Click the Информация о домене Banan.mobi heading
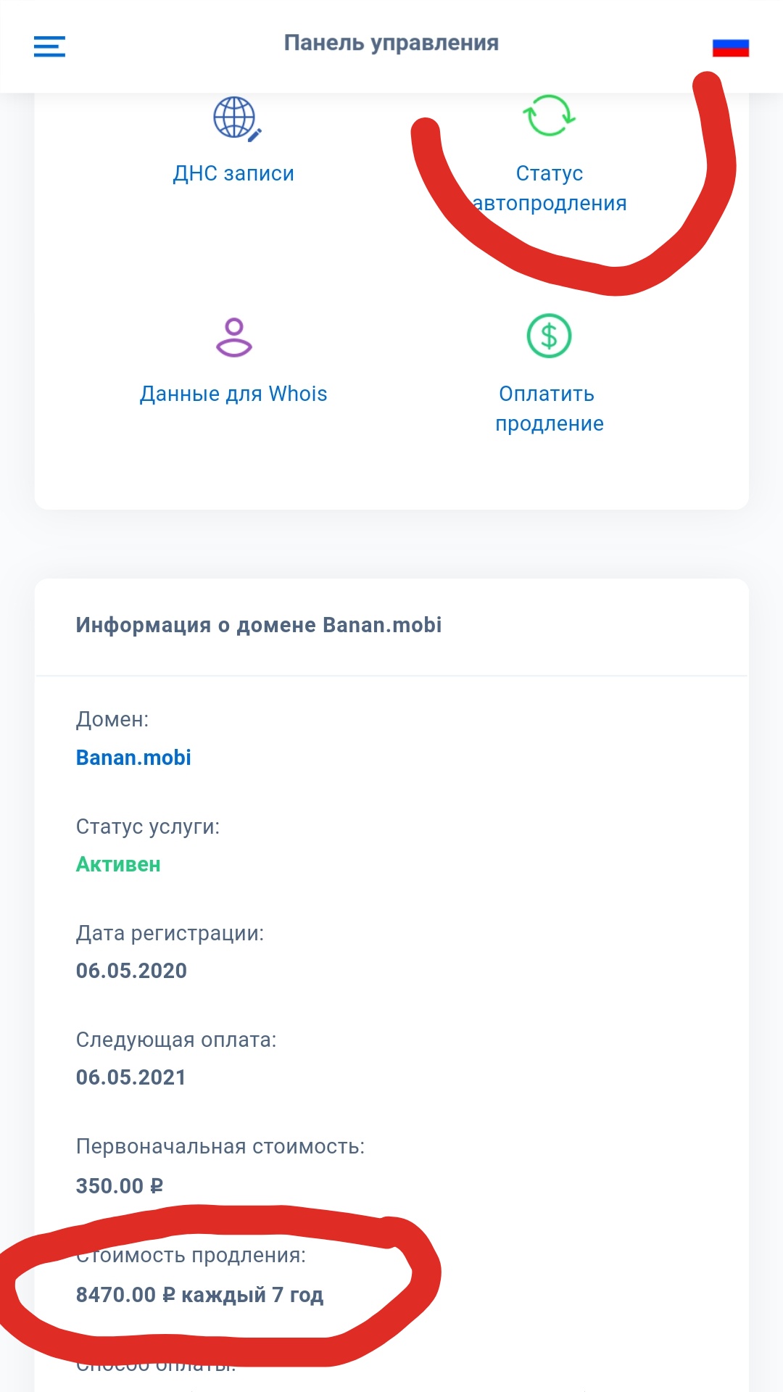The width and height of the screenshot is (783, 1392). (x=259, y=625)
